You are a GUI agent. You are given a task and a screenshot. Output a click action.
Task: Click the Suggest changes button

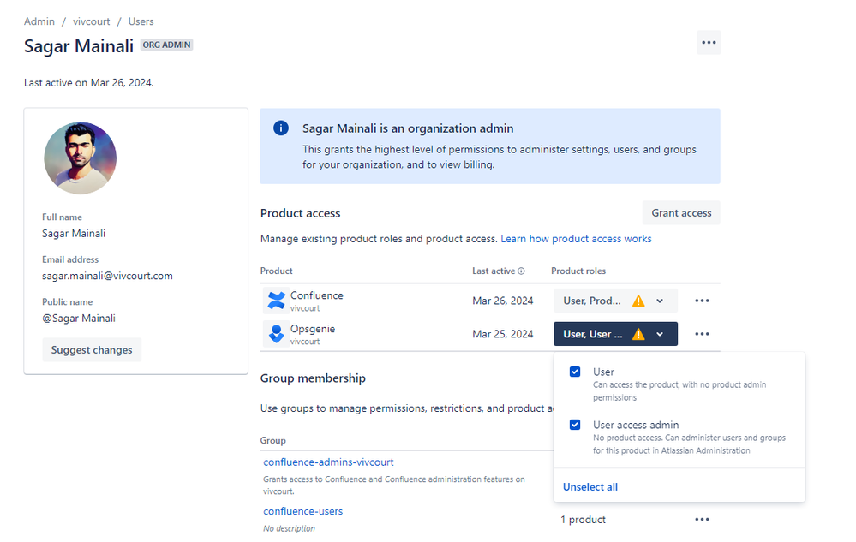pos(92,349)
